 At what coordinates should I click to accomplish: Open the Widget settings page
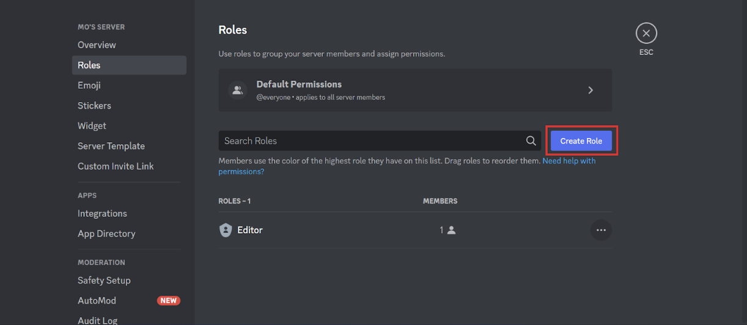tap(92, 126)
